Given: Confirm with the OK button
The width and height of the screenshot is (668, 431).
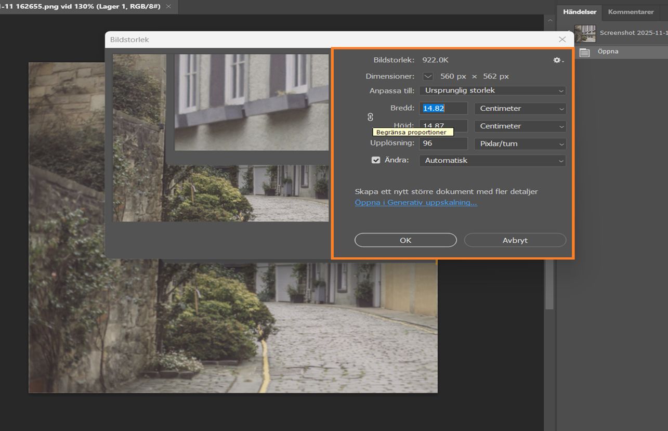Looking at the screenshot, I should (x=405, y=240).
